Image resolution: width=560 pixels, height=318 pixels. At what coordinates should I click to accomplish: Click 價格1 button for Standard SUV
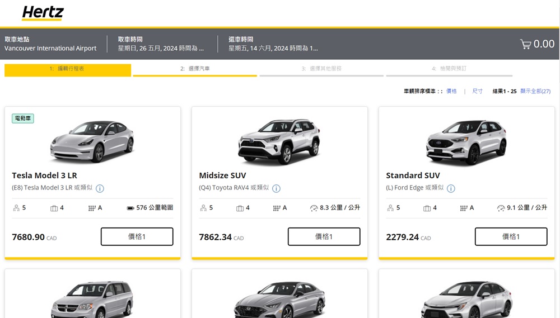[511, 236]
